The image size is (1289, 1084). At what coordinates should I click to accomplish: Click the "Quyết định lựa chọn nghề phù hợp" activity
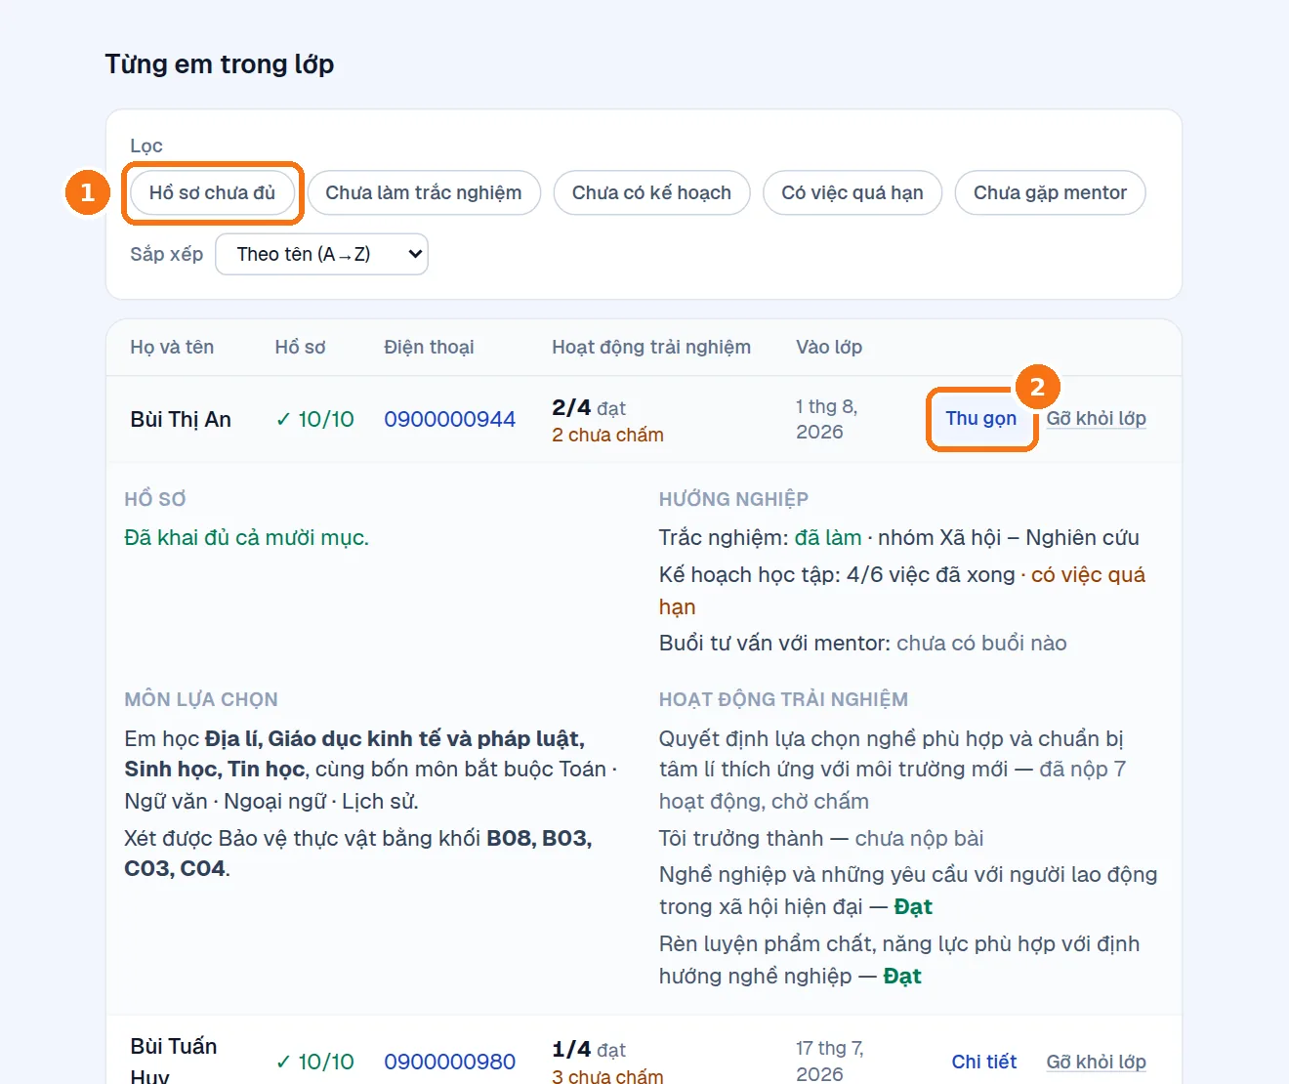coord(893,770)
